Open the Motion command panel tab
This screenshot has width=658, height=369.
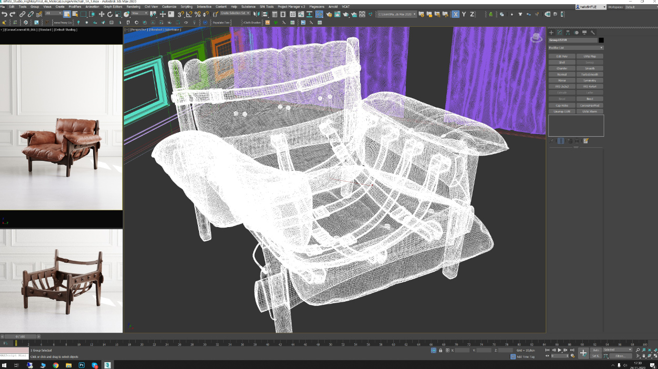pyautogui.click(x=576, y=33)
